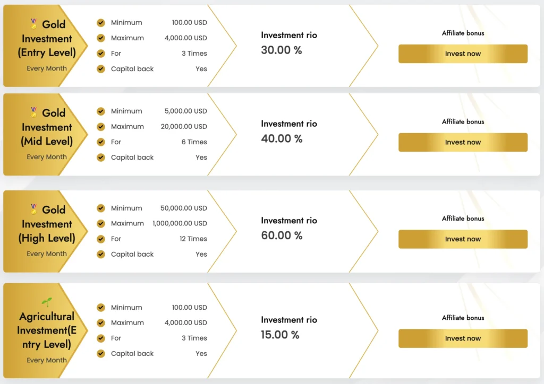Click the 60.00 % investment rio value
The image size is (544, 384).
(282, 235)
